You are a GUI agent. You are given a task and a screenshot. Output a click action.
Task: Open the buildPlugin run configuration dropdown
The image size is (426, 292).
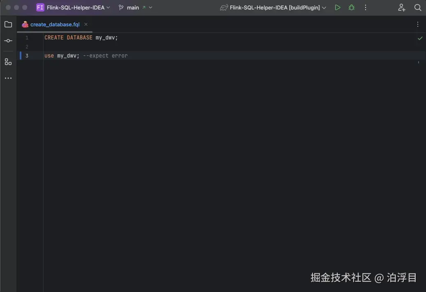pos(325,7)
